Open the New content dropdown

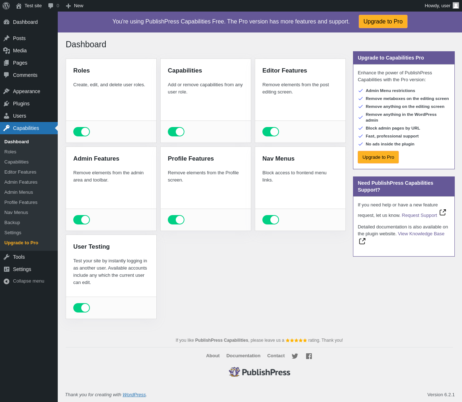pos(75,6)
